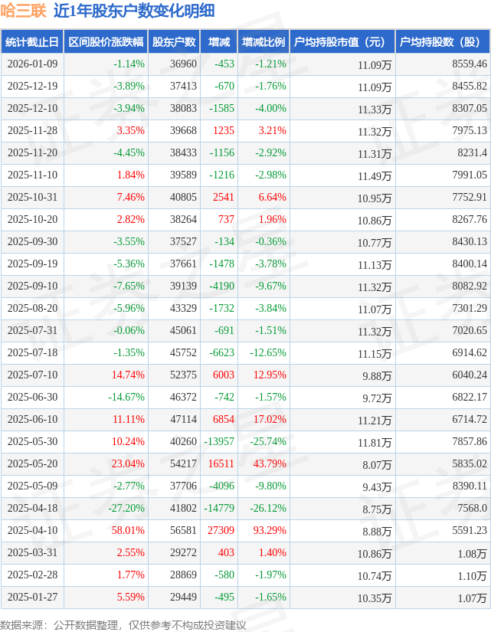This screenshot has width=491, height=632.
Task: Click the 增减 column header
Action: [219, 42]
